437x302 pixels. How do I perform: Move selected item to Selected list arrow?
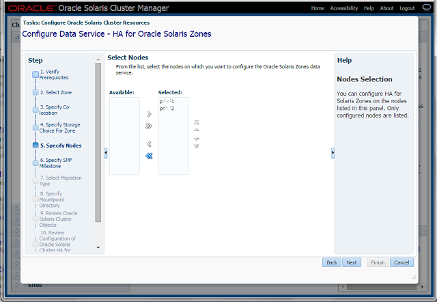149,114
